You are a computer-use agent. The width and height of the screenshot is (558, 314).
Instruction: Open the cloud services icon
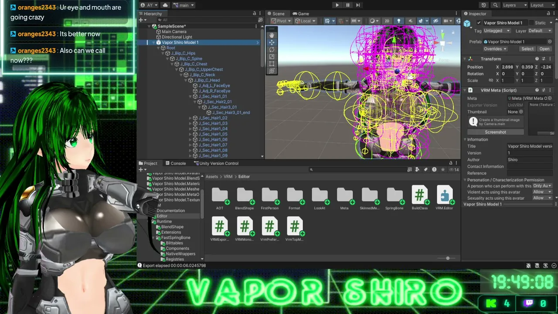point(165,5)
